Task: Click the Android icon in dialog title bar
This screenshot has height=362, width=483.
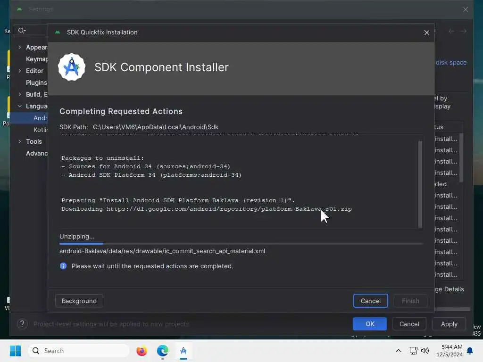Action: click(57, 32)
